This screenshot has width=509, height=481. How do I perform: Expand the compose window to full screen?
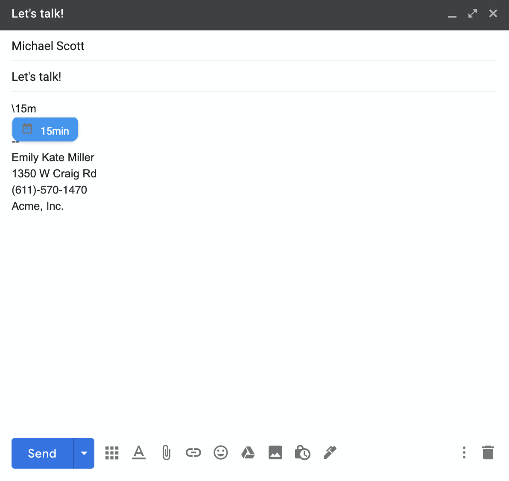click(473, 14)
